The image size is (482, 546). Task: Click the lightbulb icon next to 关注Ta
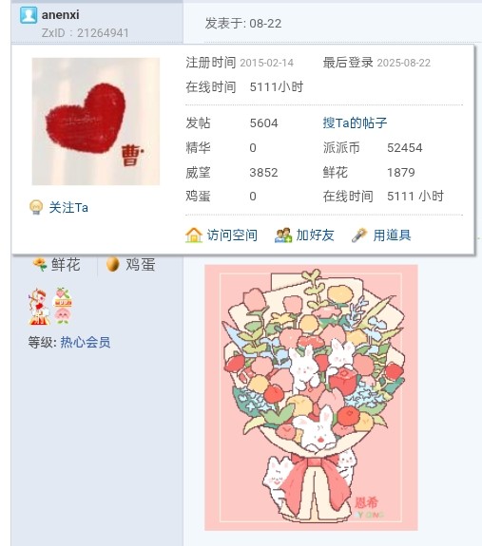36,207
